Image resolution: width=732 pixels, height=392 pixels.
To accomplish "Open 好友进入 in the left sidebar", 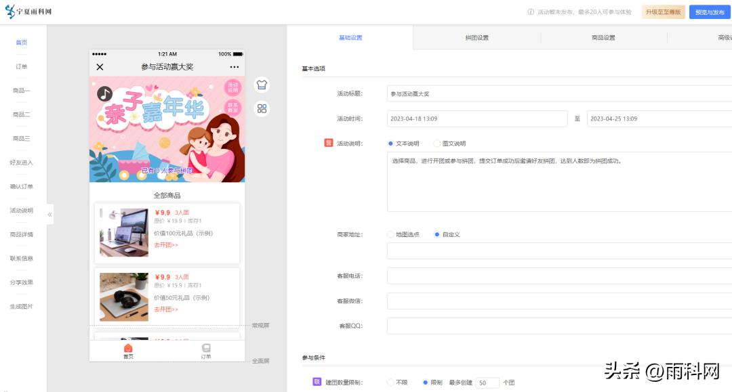I will (22, 162).
